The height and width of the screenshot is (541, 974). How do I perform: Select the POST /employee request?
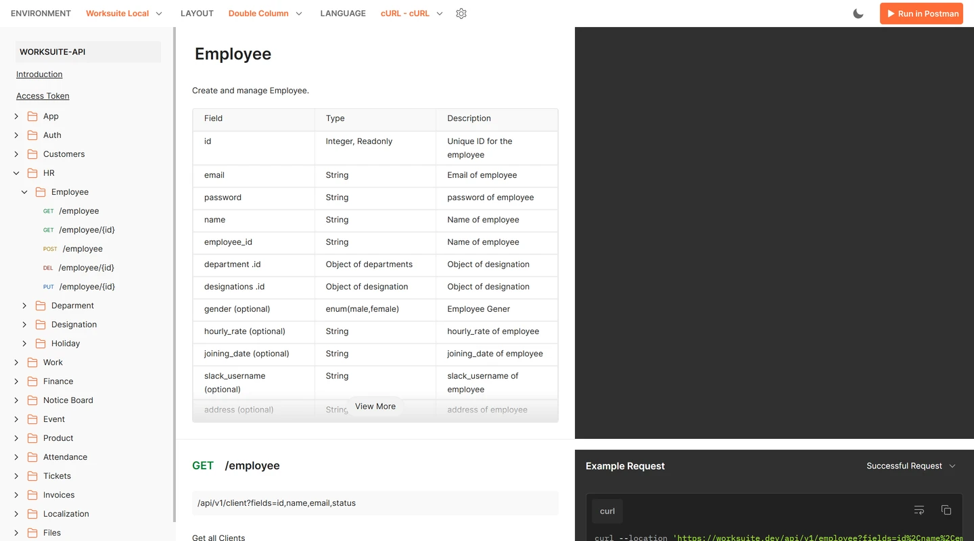(x=73, y=249)
